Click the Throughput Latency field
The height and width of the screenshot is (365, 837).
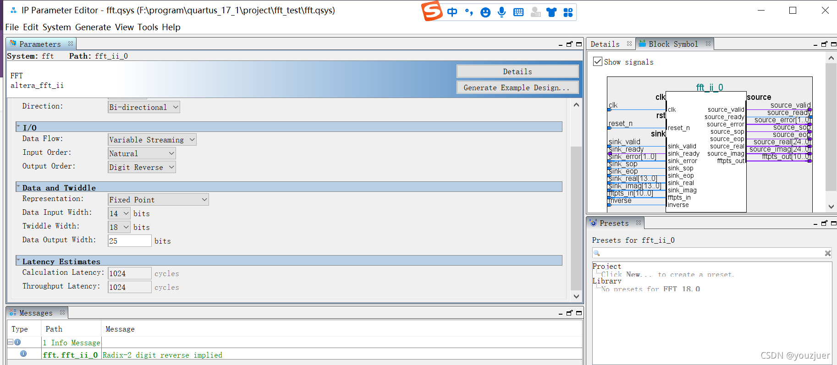coord(130,287)
